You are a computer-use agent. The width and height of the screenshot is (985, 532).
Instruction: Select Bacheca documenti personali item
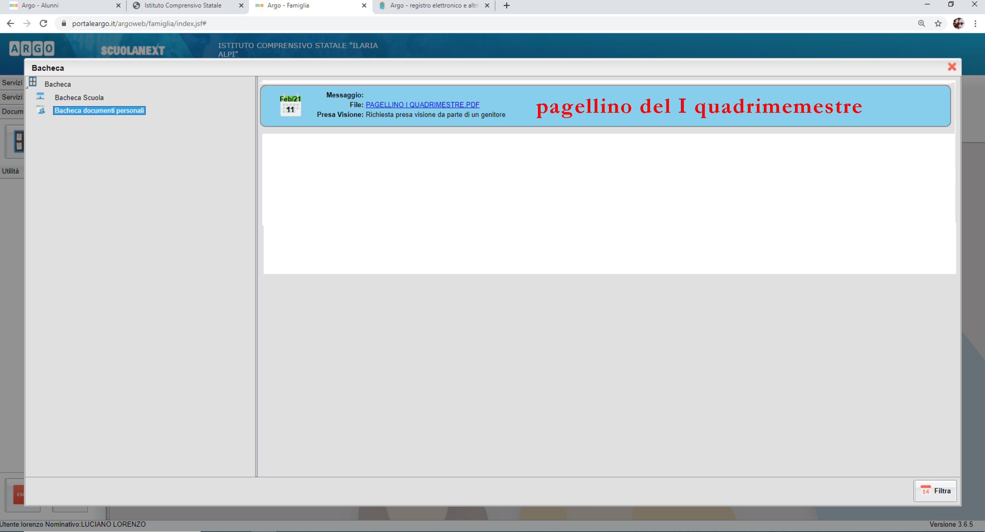(99, 110)
